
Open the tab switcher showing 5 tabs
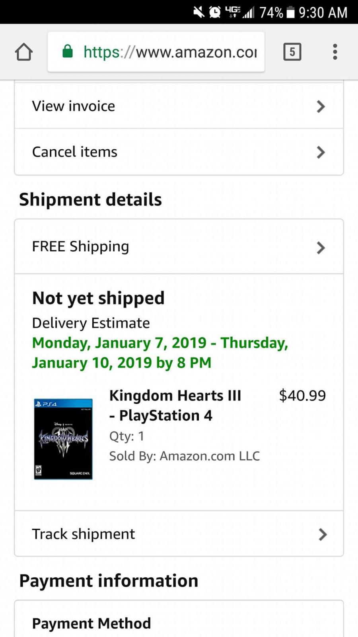coord(292,52)
